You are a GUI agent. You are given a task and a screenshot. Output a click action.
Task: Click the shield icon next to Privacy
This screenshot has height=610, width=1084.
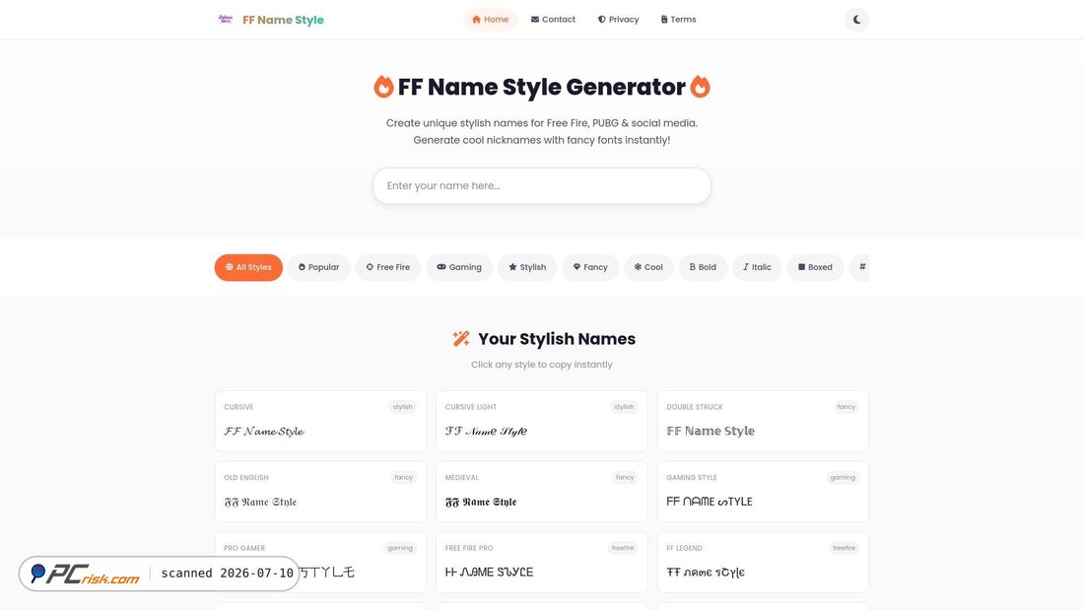pos(601,20)
